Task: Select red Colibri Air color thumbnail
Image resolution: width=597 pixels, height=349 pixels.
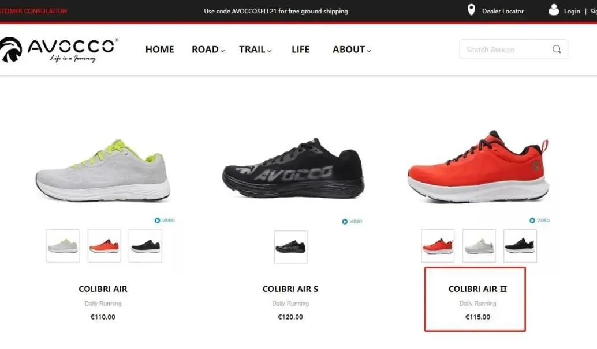Action: click(x=104, y=246)
